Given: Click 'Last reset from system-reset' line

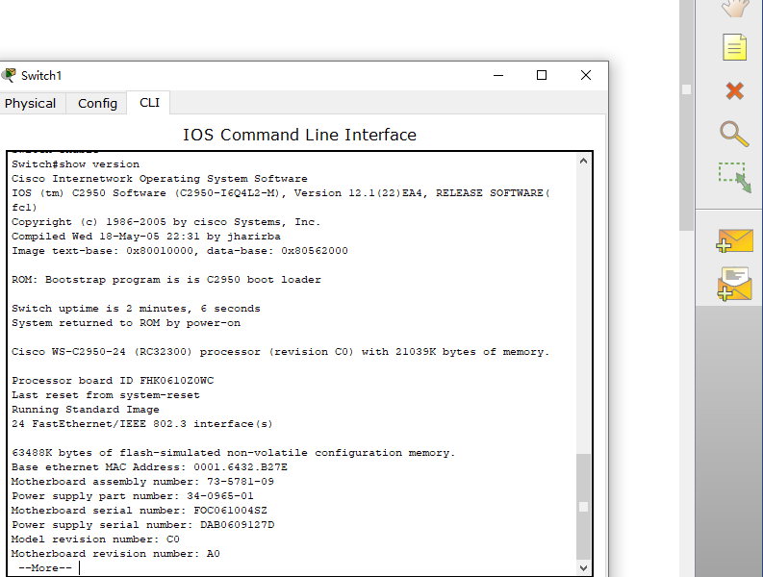Looking at the screenshot, I should coord(106,395).
